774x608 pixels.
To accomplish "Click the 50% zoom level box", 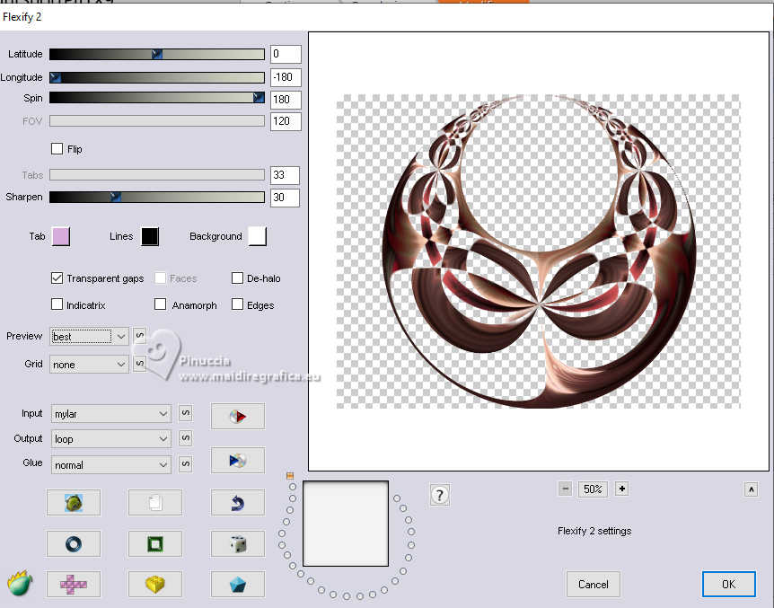I will (593, 489).
